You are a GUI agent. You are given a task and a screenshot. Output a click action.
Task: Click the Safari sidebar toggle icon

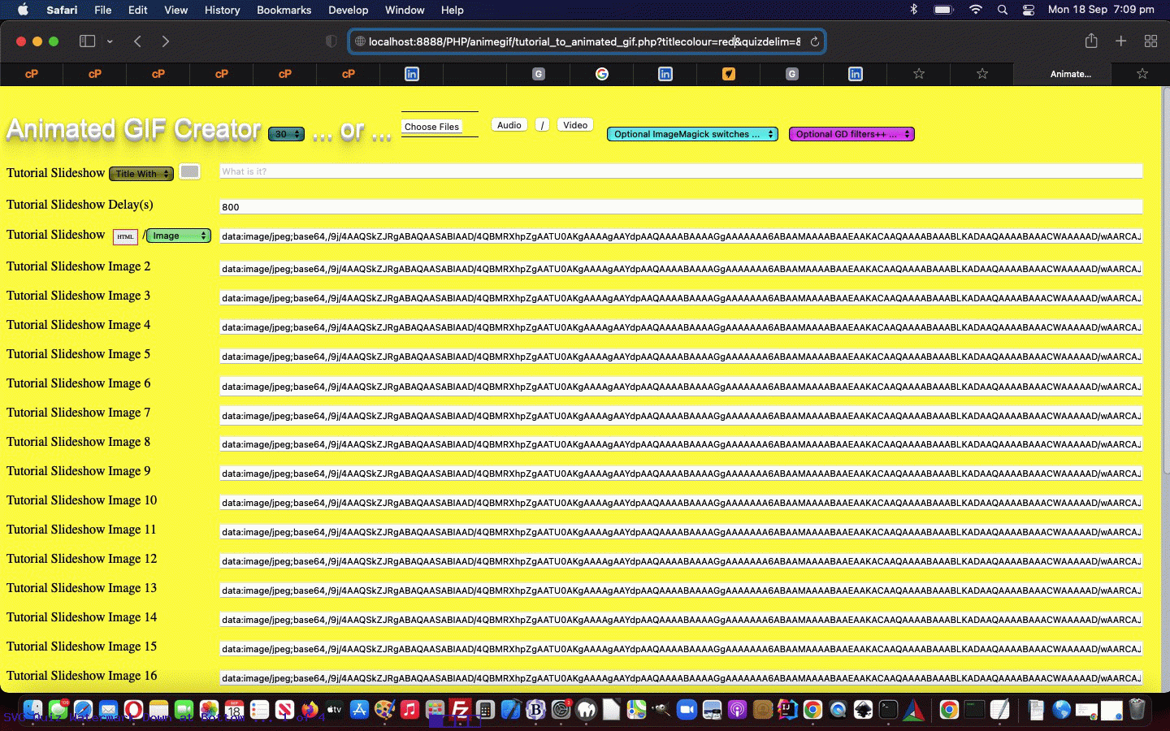click(x=88, y=41)
